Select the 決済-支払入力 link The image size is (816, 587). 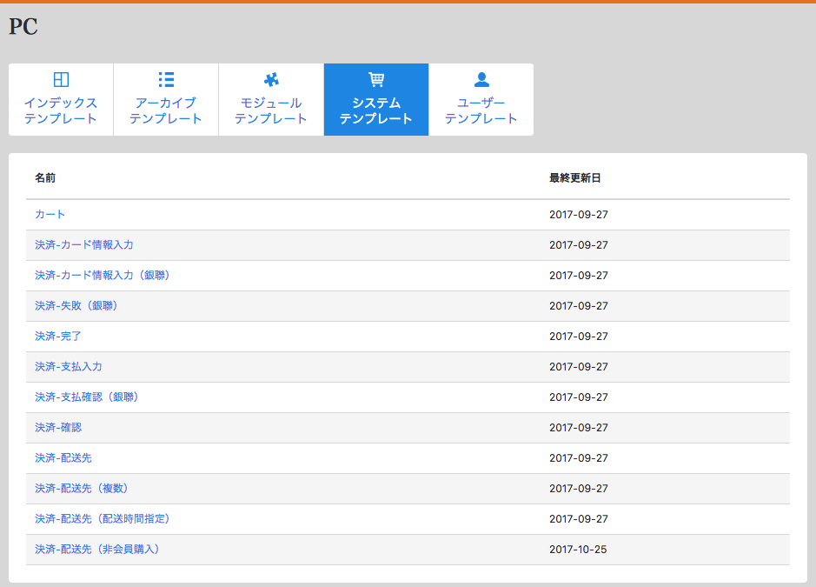69,367
